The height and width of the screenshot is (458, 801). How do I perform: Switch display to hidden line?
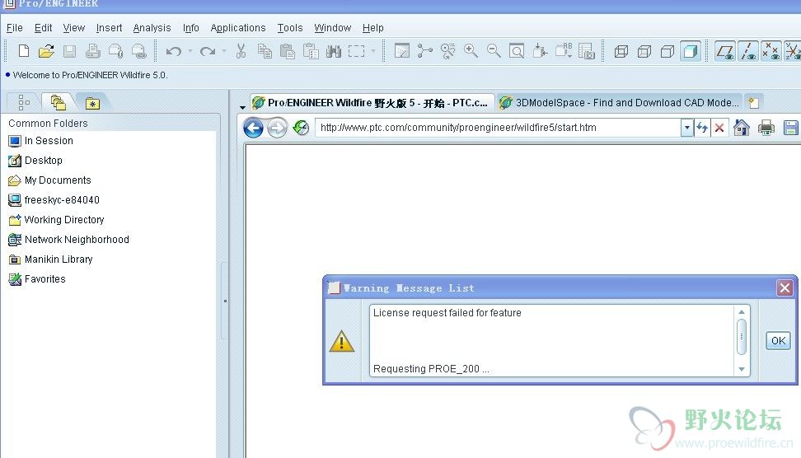click(644, 51)
